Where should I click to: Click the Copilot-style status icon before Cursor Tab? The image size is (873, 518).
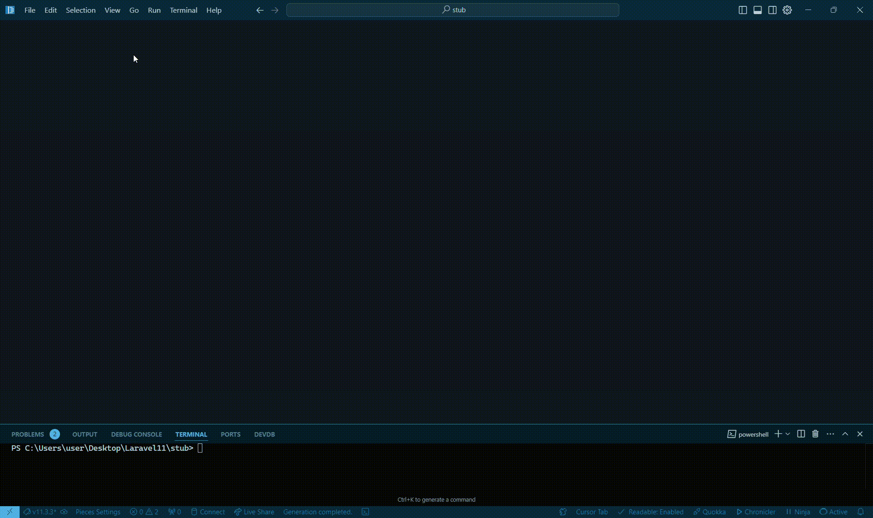(x=563, y=512)
